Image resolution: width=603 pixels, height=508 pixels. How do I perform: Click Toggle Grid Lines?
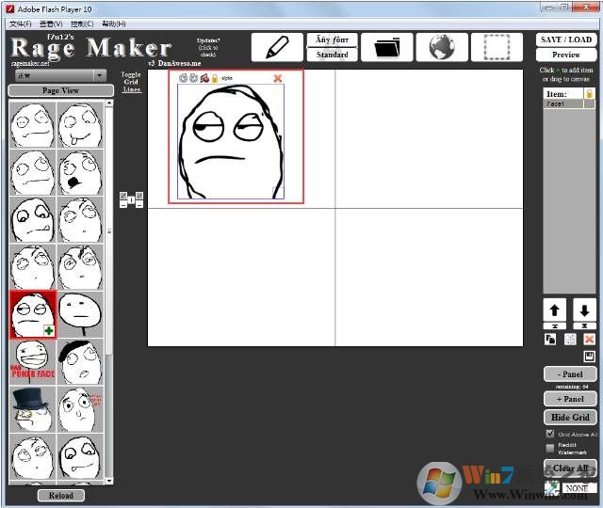(x=131, y=82)
